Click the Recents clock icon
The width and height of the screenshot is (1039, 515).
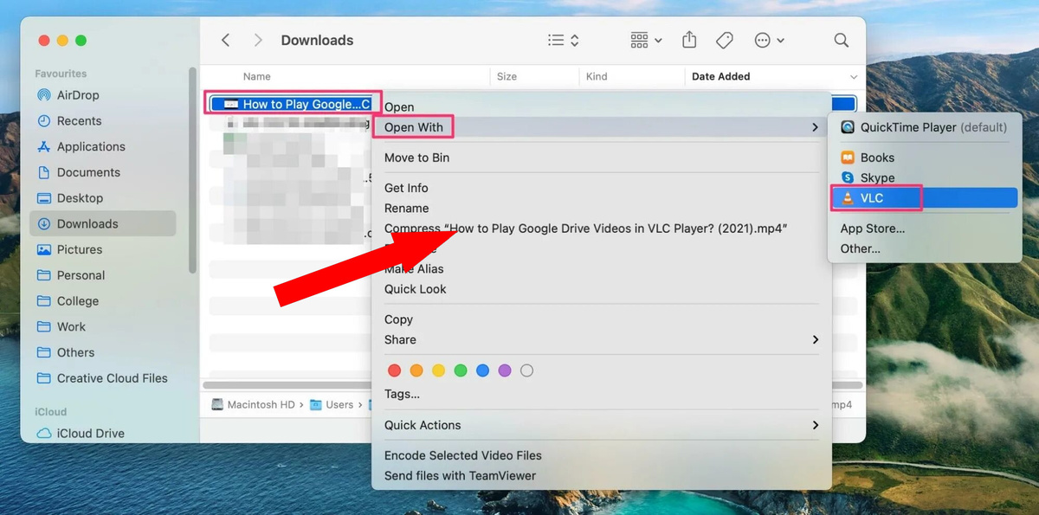44,121
